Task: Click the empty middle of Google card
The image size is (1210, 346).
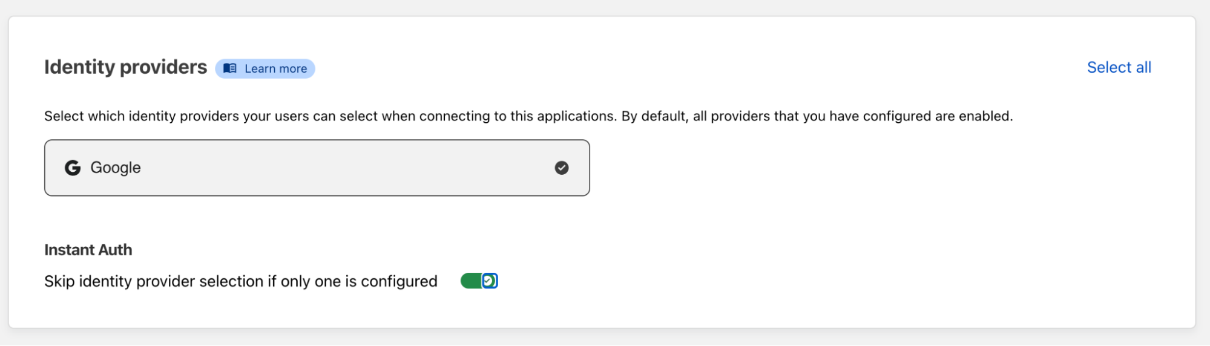Action: [339, 168]
